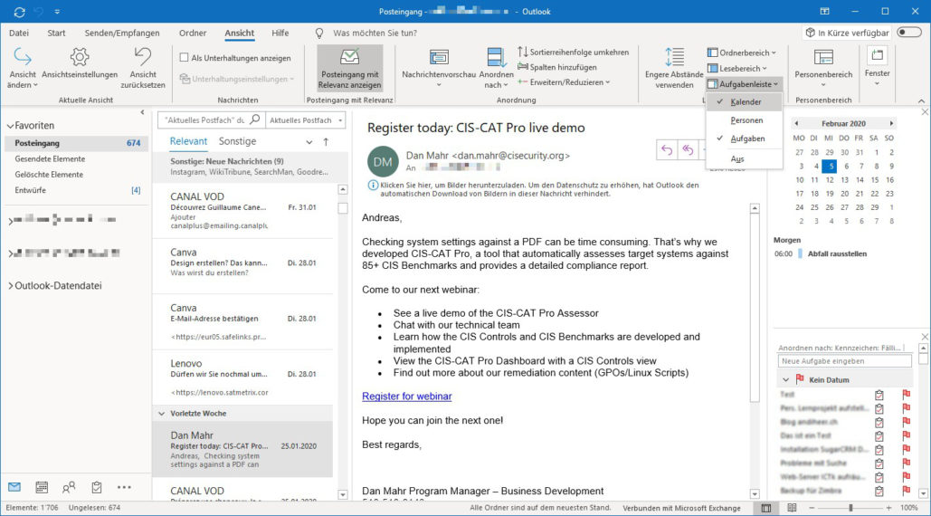The width and height of the screenshot is (931, 516).
Task: Click Engere Abstände verwenden
Action: click(x=674, y=68)
